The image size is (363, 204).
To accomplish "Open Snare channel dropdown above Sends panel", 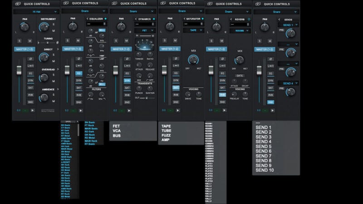I will click(277, 12).
